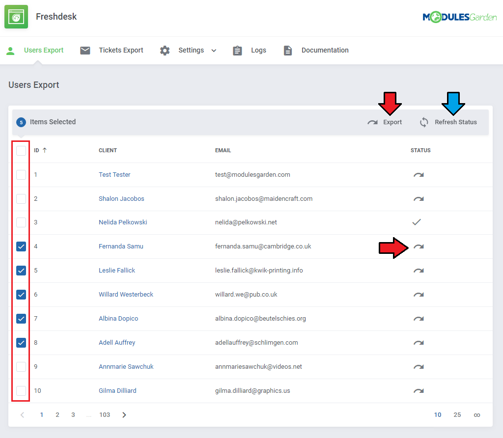
Task: Toggle the select-all checkbox in header
Action: point(21,151)
